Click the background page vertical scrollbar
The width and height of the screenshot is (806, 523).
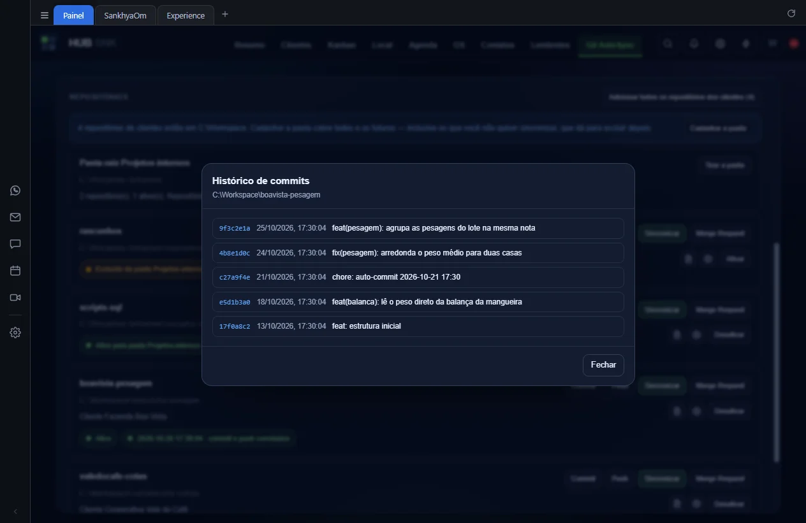[x=776, y=352]
